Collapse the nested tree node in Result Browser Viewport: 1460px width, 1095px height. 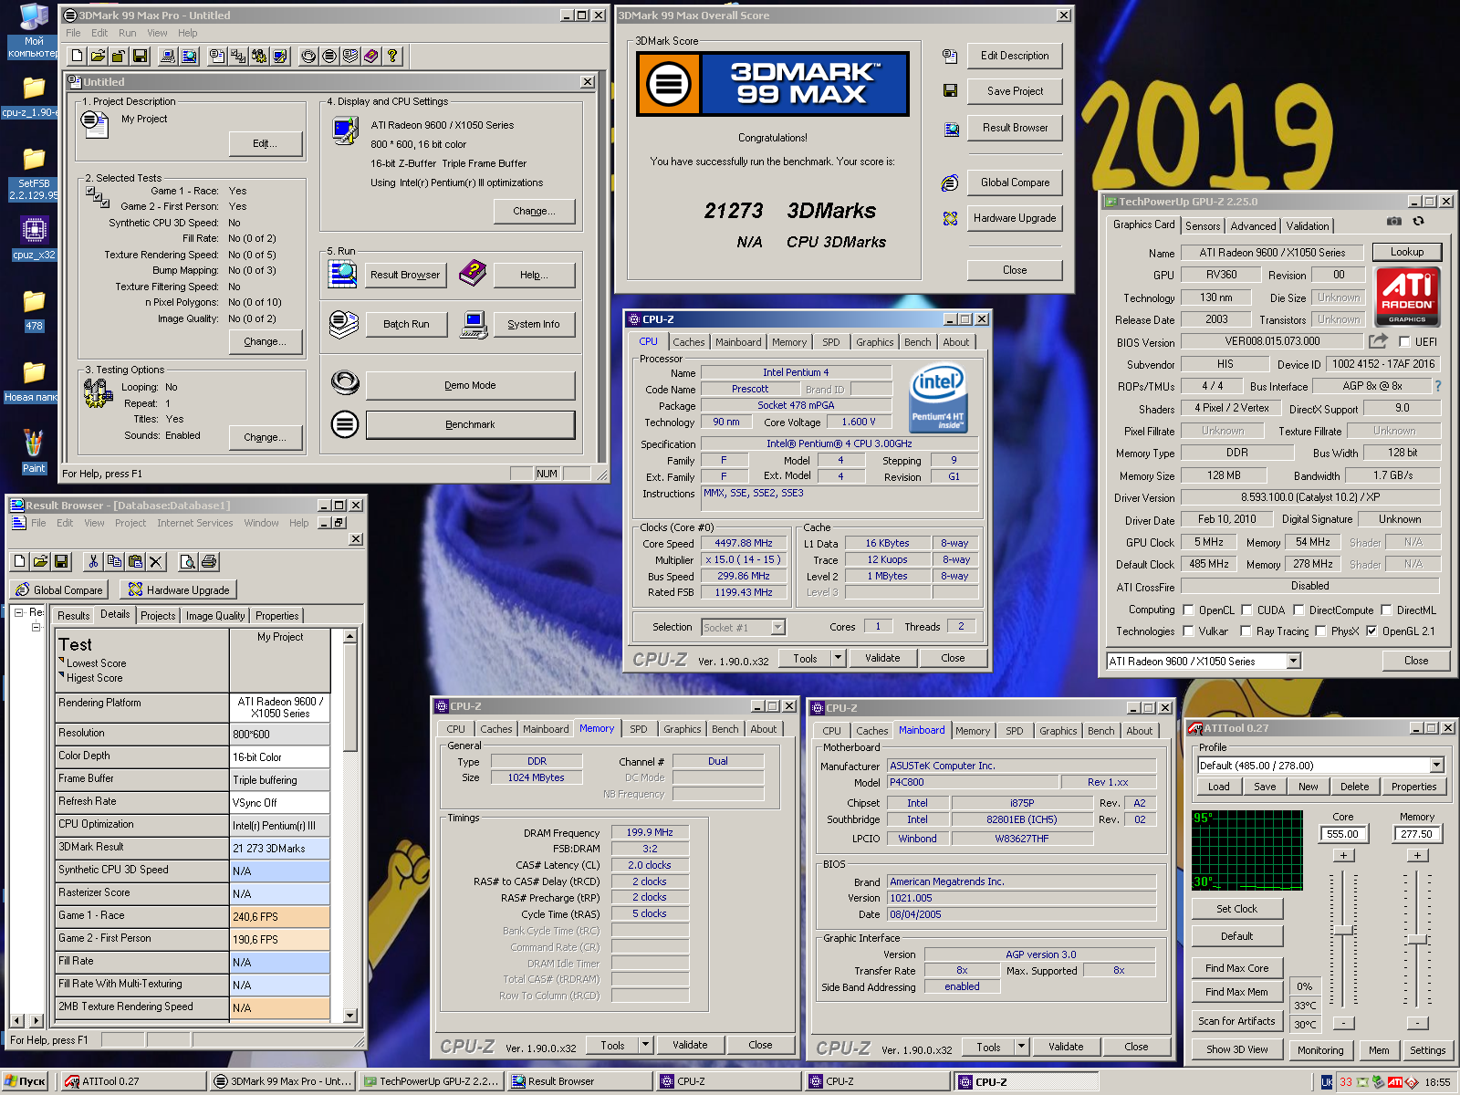click(36, 627)
